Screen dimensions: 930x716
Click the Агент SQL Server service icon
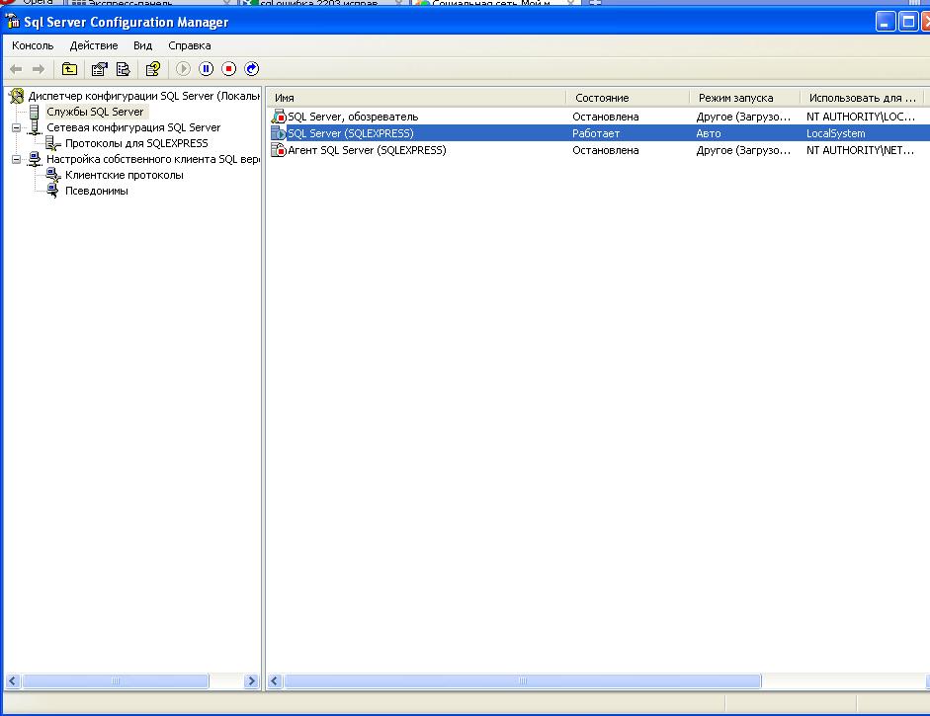(279, 150)
